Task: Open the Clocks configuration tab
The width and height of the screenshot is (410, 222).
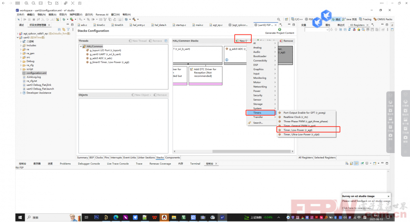Action: point(99,158)
